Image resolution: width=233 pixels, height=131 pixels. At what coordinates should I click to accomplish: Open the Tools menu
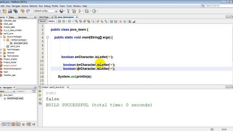click(x=69, y=6)
